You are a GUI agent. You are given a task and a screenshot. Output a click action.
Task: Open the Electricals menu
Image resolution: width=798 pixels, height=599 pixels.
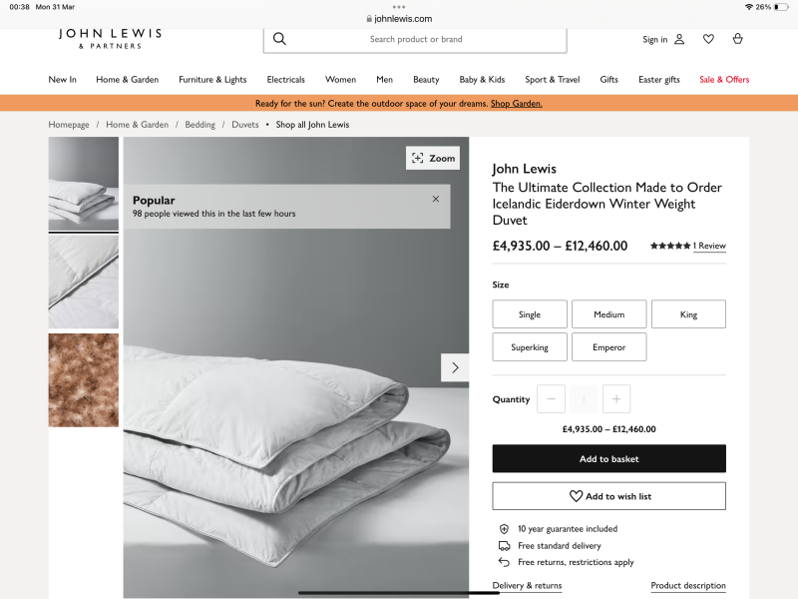click(285, 80)
